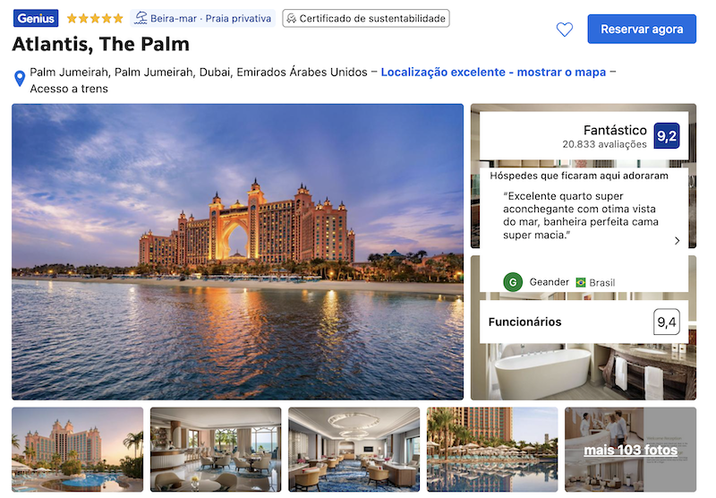
Task: Open the main hotel exterior photo
Action: [x=237, y=252]
